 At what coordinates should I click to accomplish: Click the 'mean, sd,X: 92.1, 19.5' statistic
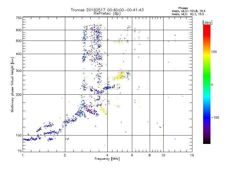click(x=188, y=14)
